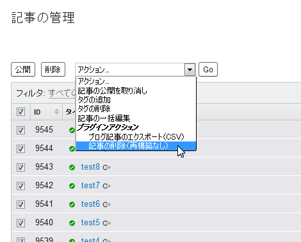Click the green status icon for entry 9542
Image resolution: width=301 pixels, height=242 pixels.
pos(72,186)
